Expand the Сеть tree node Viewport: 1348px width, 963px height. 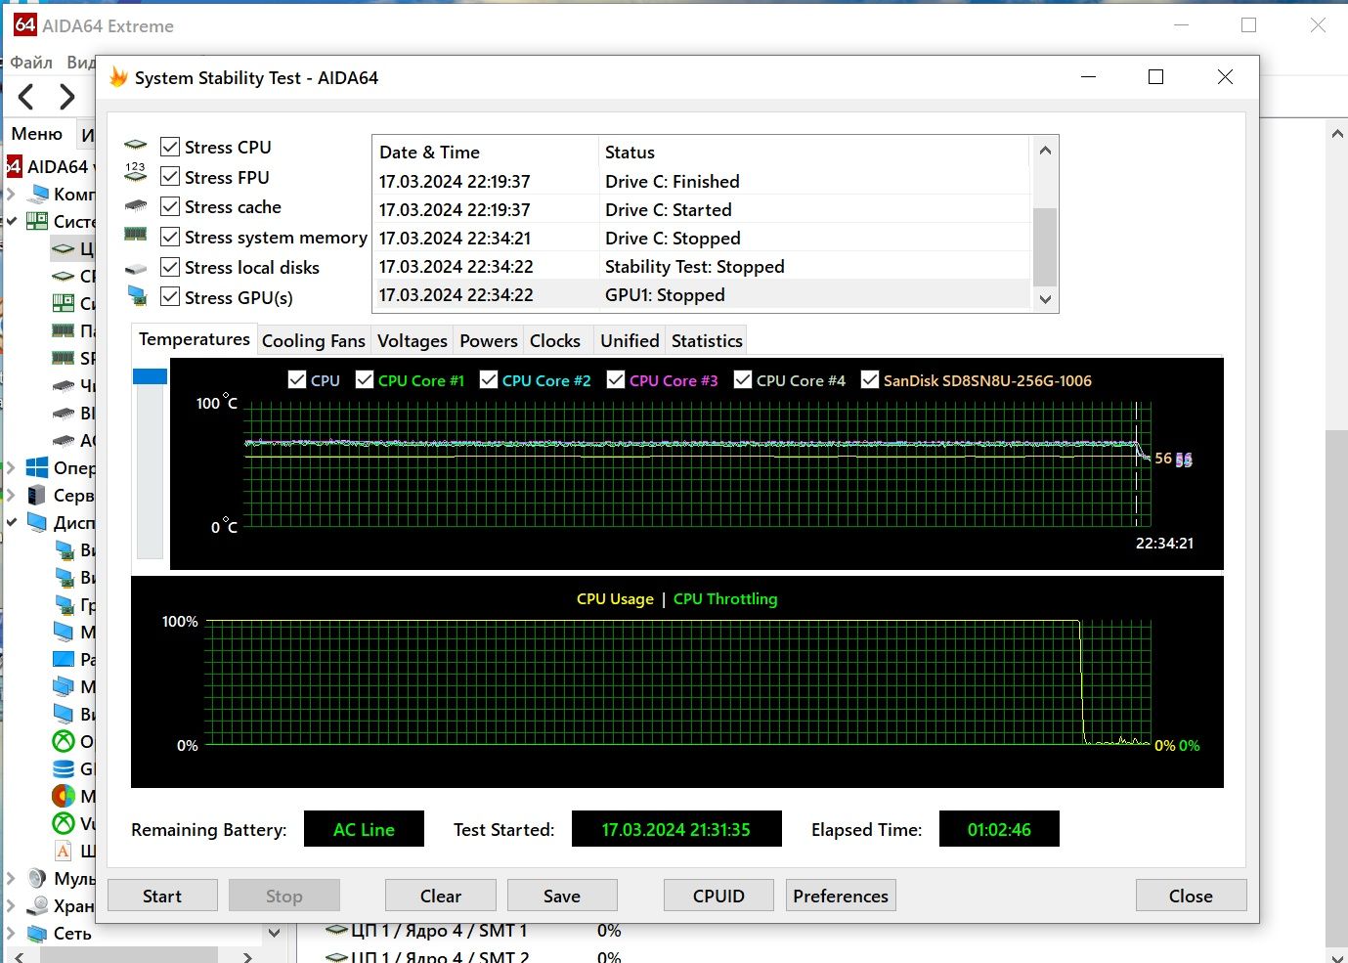click(x=11, y=933)
